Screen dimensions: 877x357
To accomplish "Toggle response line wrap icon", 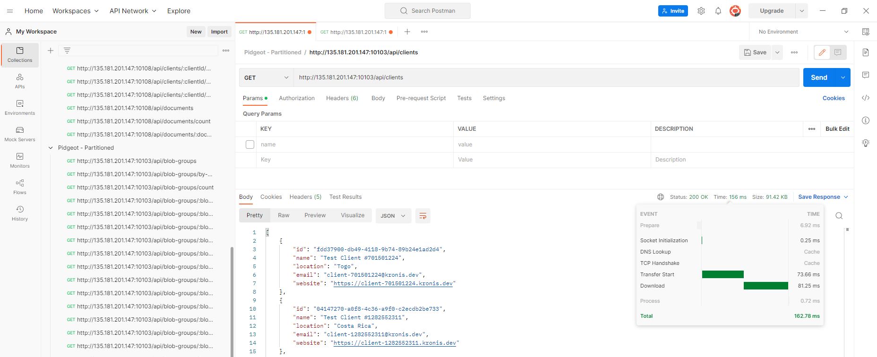I will pos(423,216).
